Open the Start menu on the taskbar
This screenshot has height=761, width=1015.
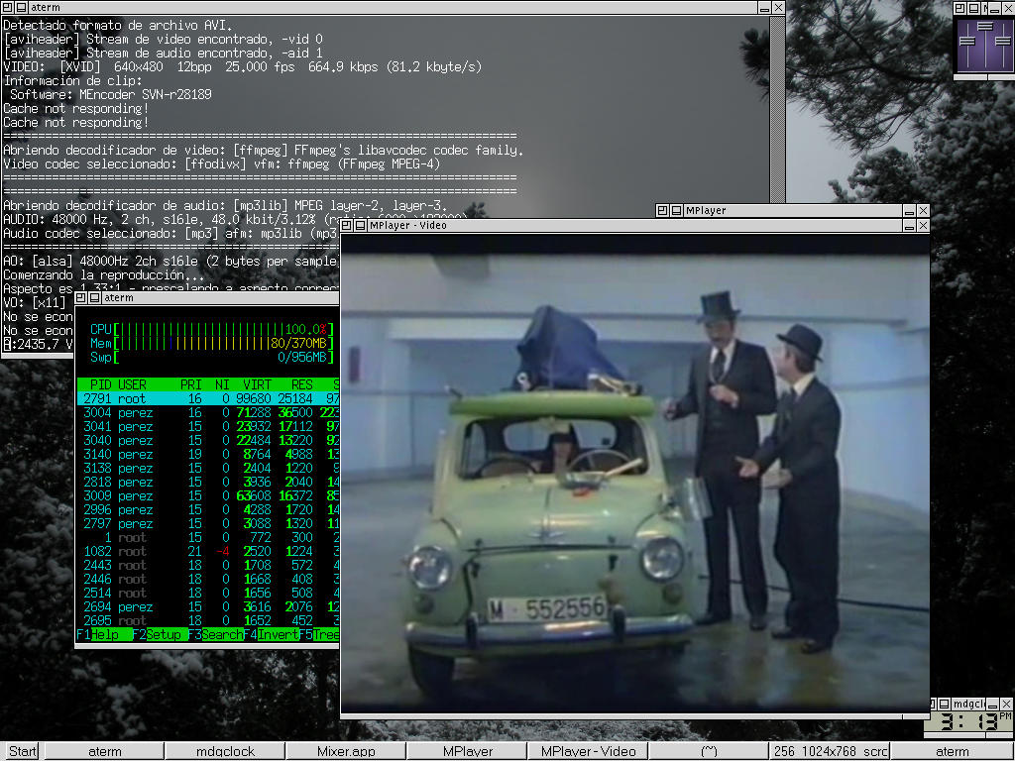22,751
